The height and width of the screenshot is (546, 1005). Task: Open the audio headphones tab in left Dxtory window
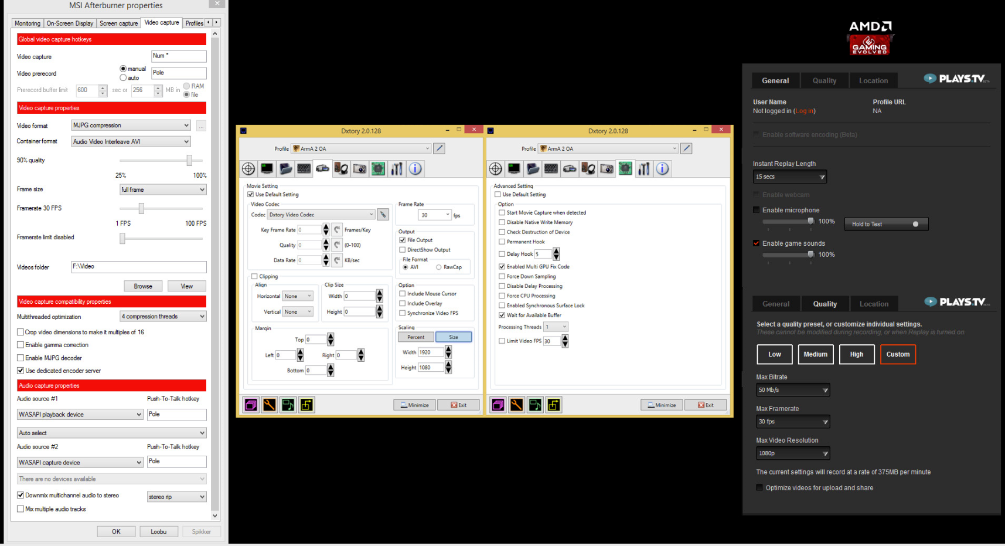[x=341, y=169]
